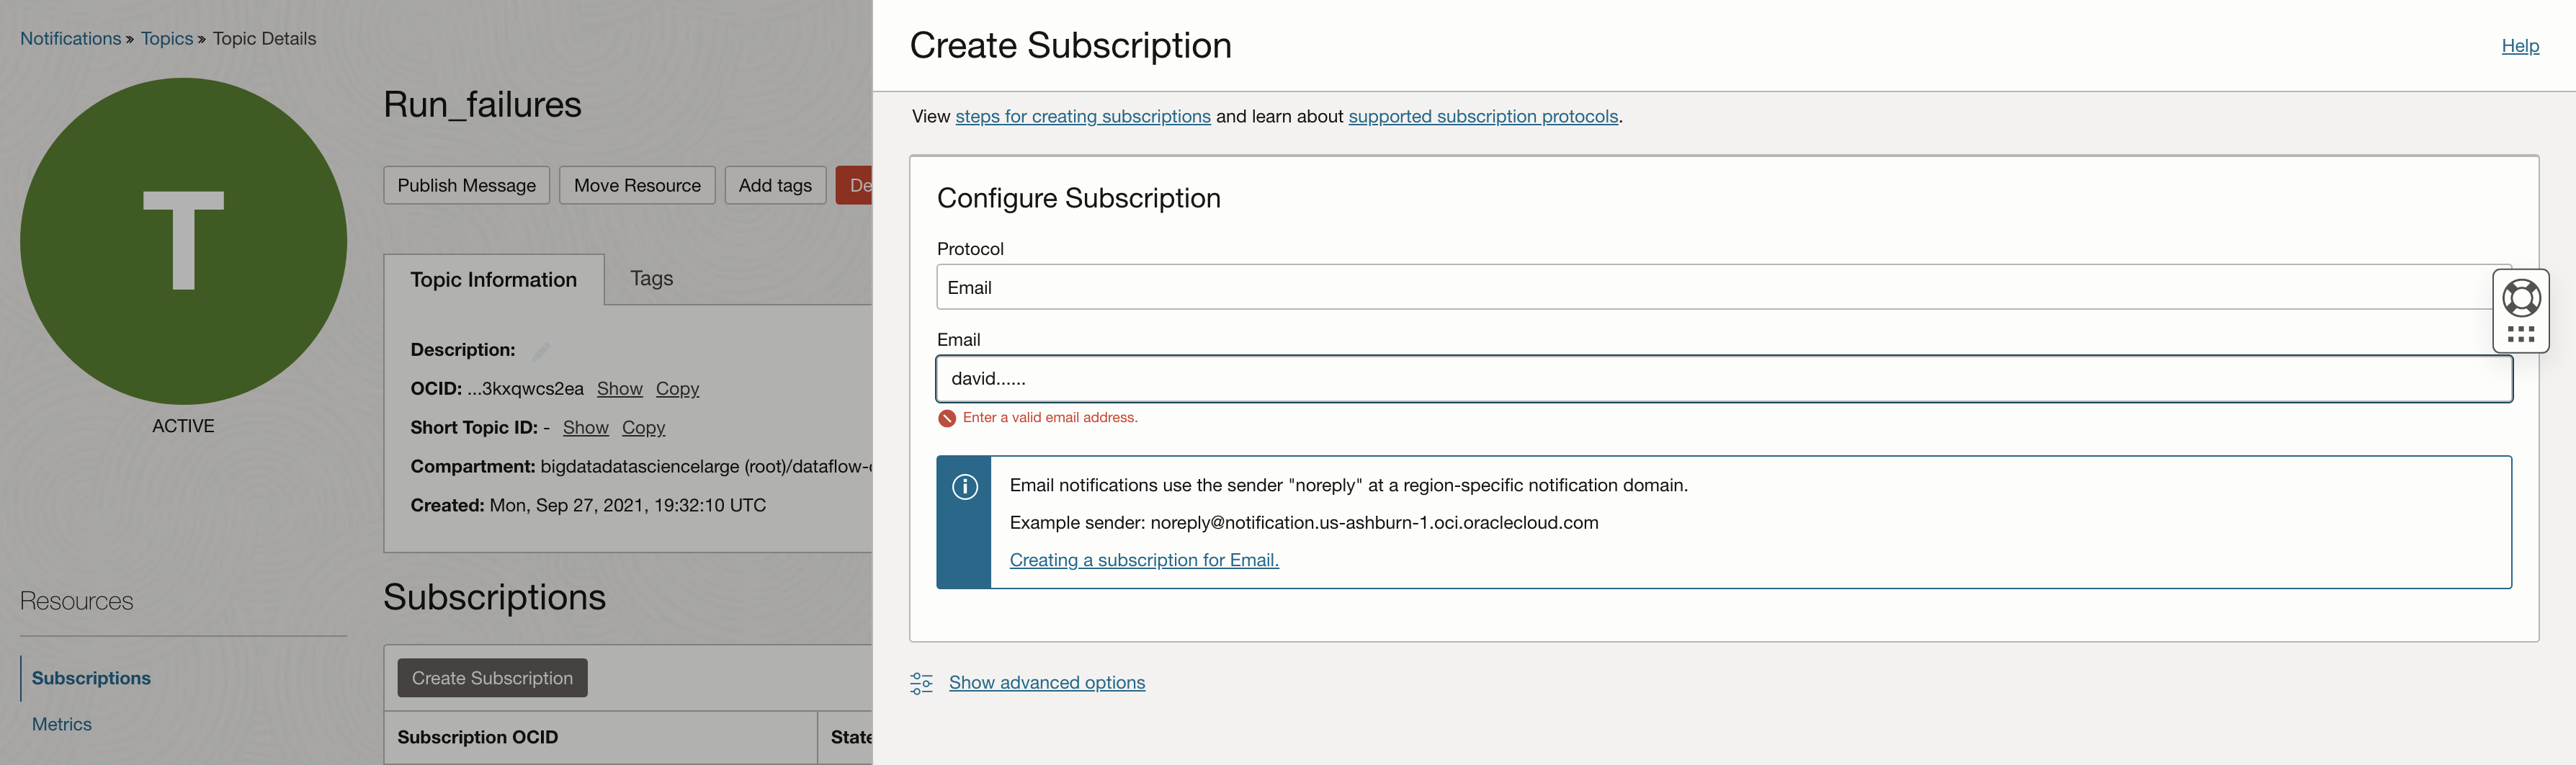
Task: Open the Help link in the panel header
Action: click(2520, 46)
